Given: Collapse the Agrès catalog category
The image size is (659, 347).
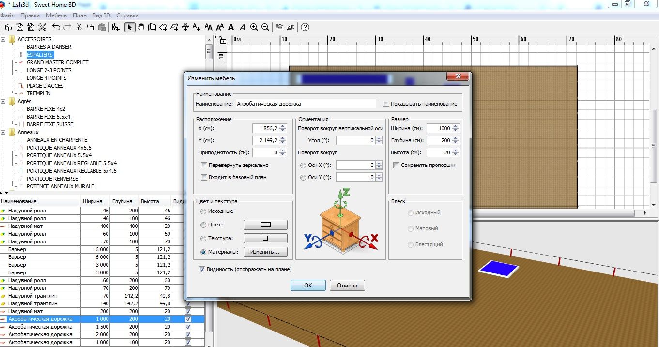Looking at the screenshot, I should 4,101.
